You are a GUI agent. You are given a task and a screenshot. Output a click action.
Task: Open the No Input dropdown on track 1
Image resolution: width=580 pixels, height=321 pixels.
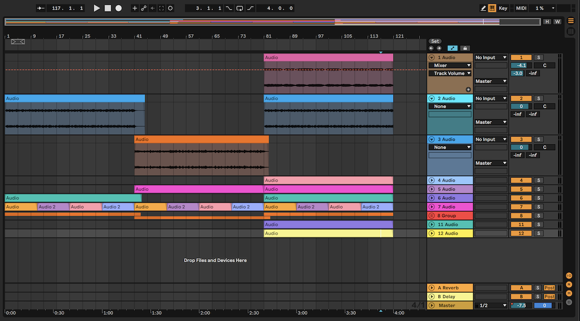point(491,57)
